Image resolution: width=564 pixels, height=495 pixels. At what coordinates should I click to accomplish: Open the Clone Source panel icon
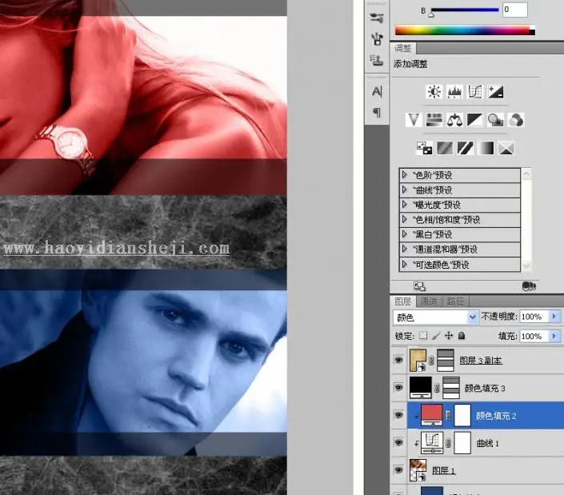377,60
